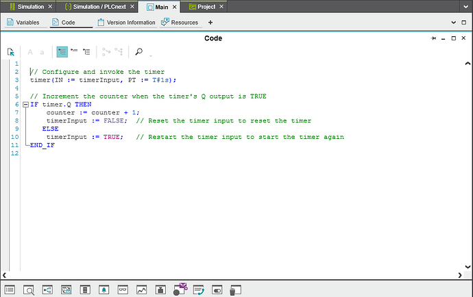Click the ELSE keyword on line 9
473x297 pixels.
50,129
